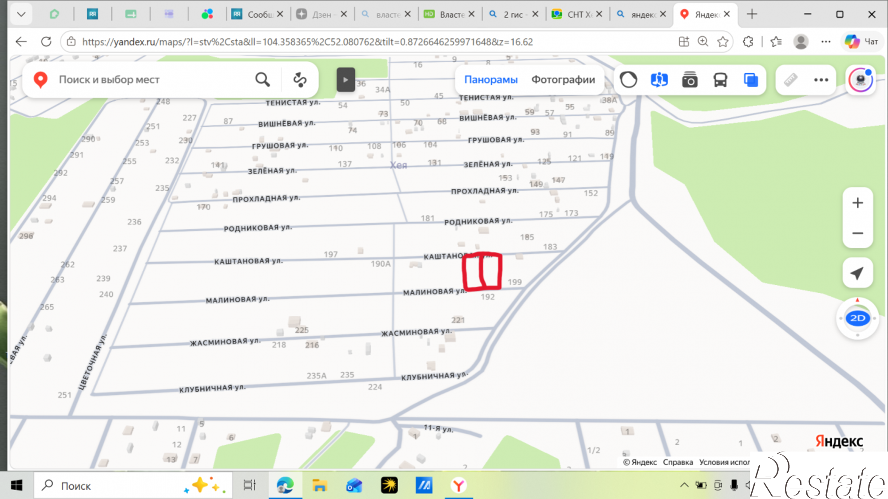Zoom in with the plus button
Screen dimensions: 888x499
pos(857,203)
